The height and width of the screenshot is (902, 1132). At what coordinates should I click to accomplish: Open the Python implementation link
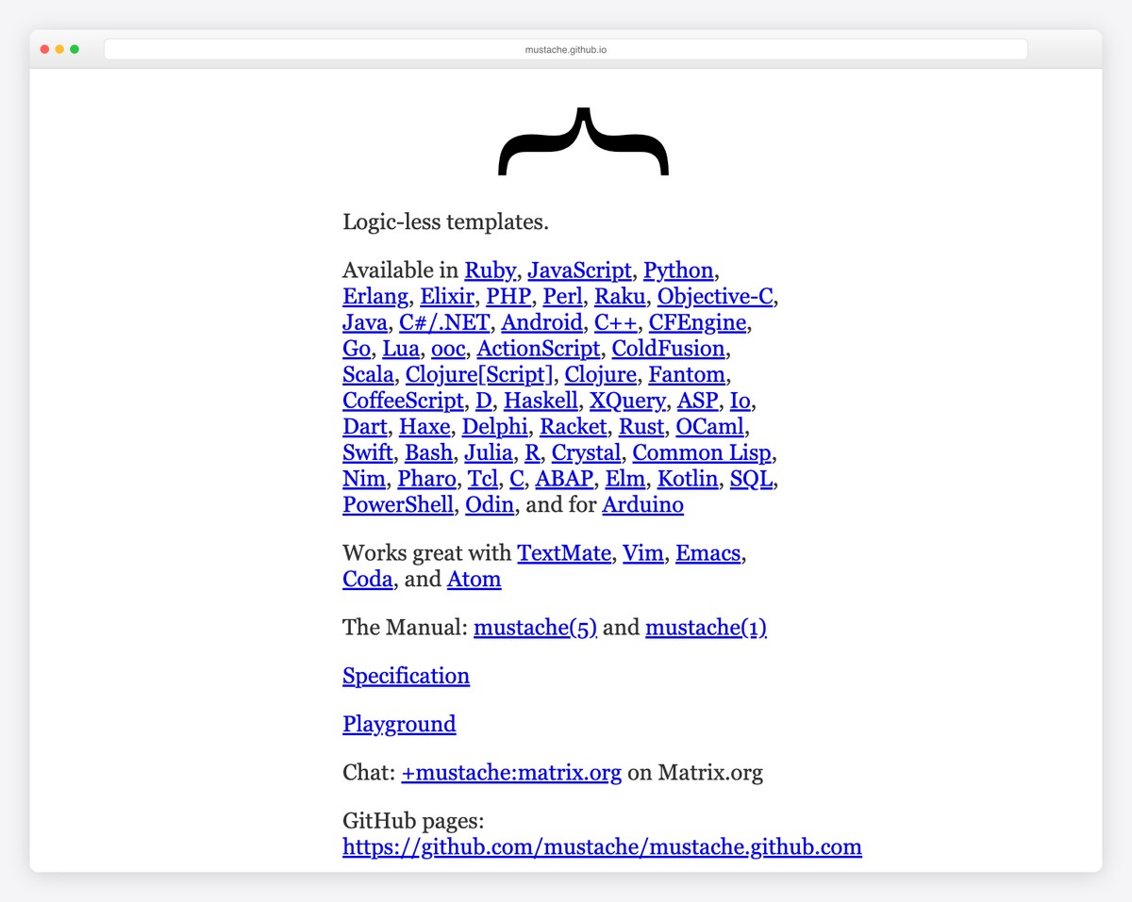(x=677, y=271)
